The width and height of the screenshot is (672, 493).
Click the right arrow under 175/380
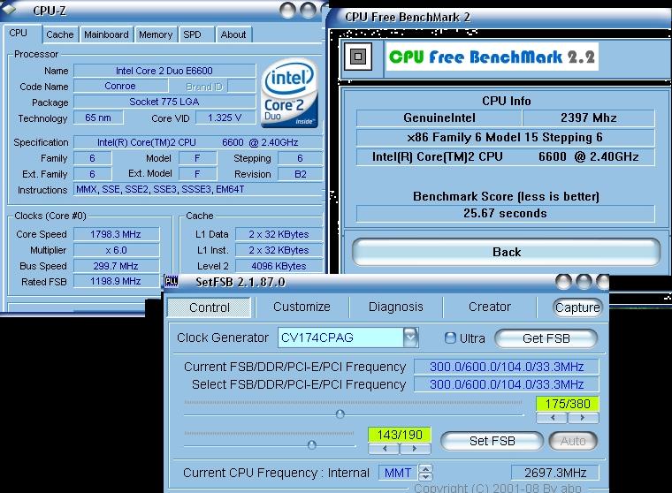click(x=583, y=418)
